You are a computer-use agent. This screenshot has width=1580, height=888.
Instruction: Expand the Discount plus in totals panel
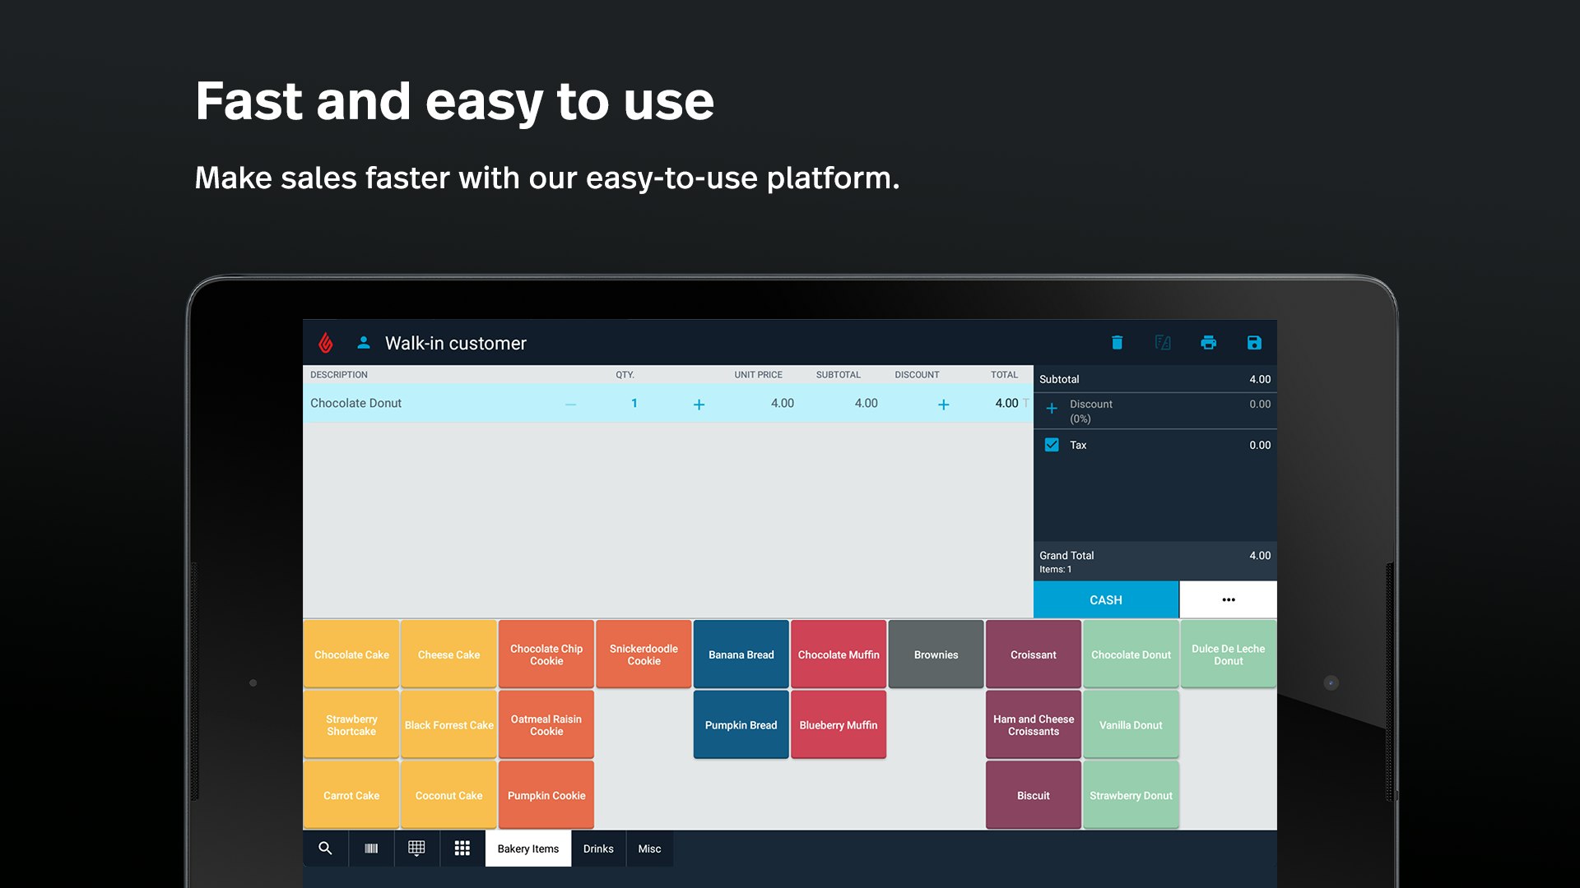[x=1052, y=409]
